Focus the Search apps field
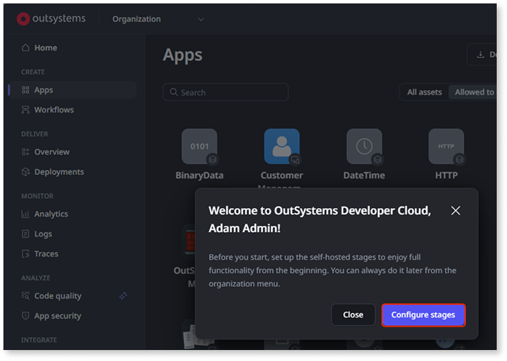 tap(226, 93)
